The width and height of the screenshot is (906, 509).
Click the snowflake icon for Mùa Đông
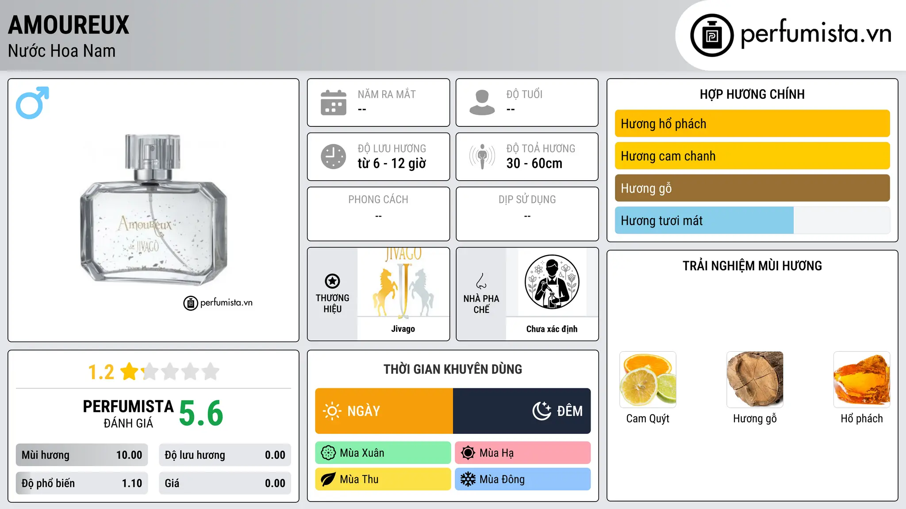[468, 479]
